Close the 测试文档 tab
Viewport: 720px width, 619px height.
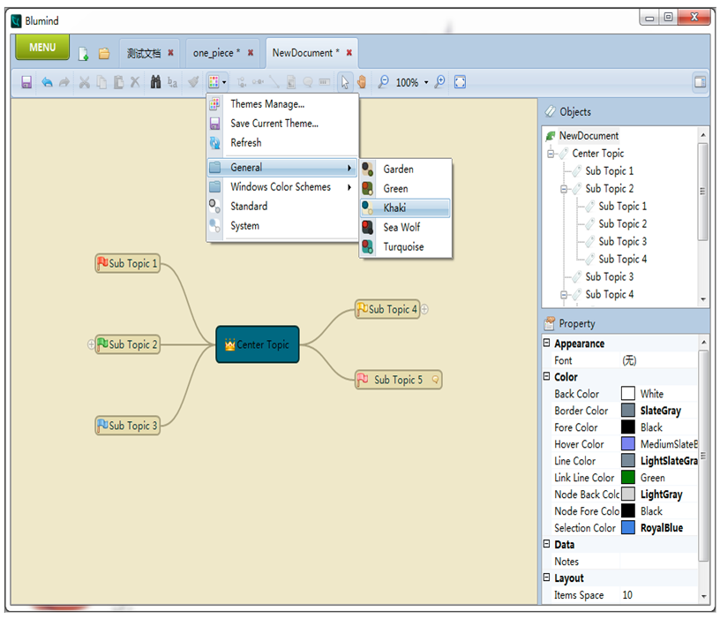[168, 52]
